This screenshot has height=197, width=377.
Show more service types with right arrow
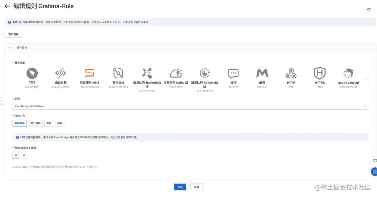coord(366,80)
